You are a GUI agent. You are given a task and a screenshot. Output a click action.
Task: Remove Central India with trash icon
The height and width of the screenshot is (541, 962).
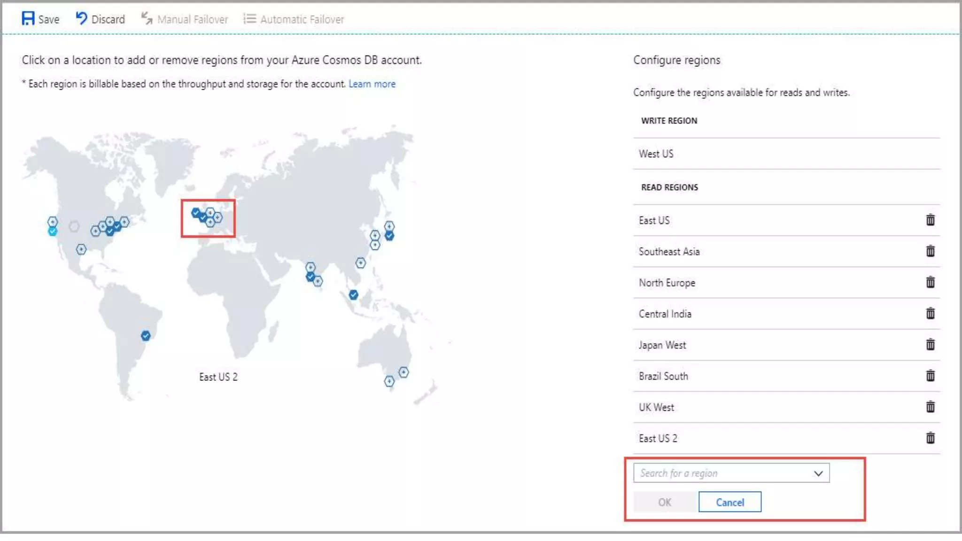[930, 313]
